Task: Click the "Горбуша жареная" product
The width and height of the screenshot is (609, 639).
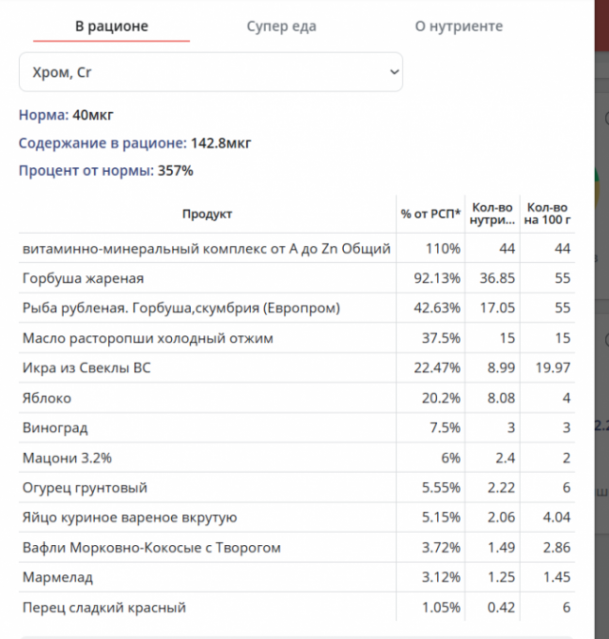Action: [x=83, y=279]
